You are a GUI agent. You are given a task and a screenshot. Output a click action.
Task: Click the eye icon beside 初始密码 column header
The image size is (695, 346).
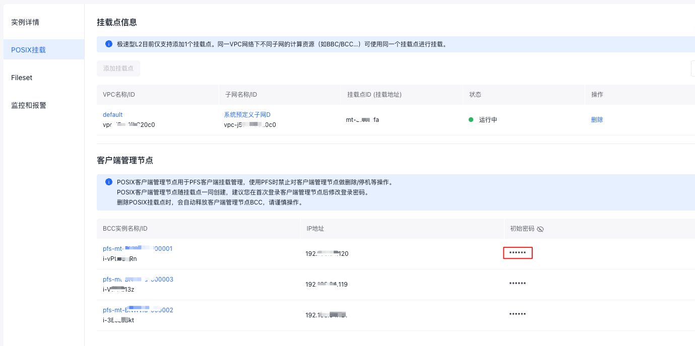540,228
